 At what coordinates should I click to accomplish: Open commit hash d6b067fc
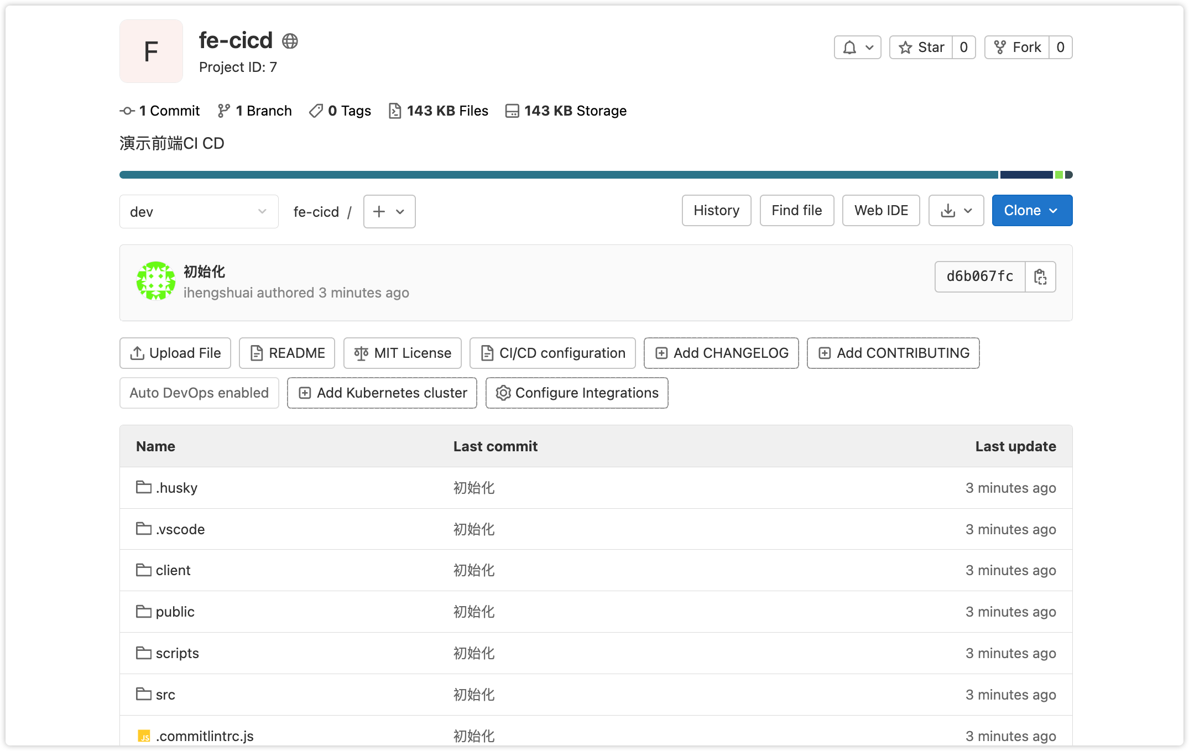[980, 277]
